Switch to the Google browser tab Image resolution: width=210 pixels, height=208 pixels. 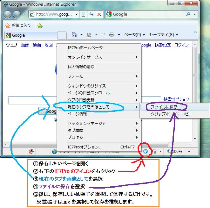click(31, 35)
